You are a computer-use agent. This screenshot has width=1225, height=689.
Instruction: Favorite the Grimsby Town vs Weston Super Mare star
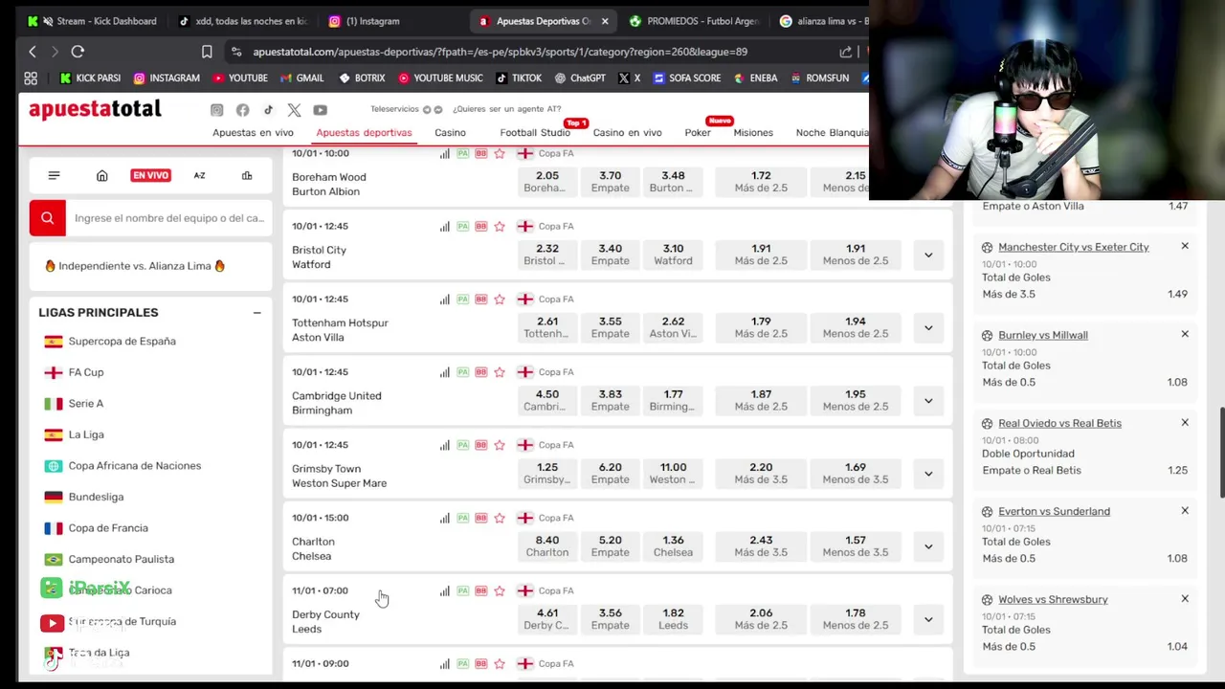(500, 445)
